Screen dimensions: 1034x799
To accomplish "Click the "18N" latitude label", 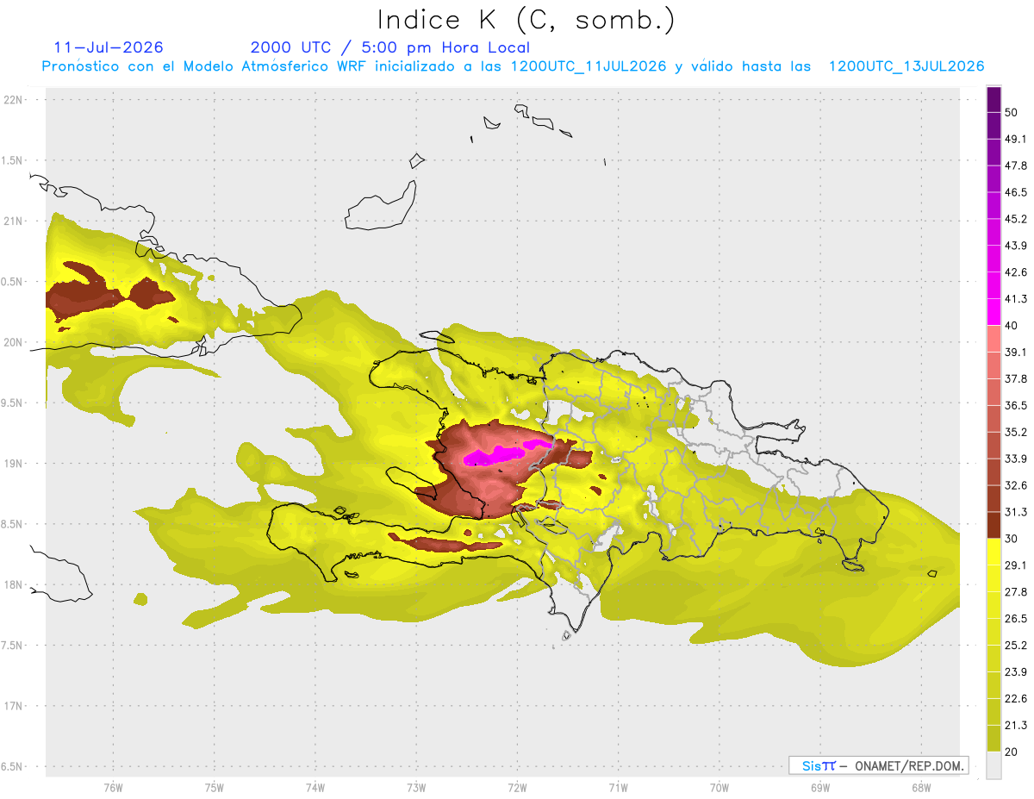I will [x=15, y=585].
